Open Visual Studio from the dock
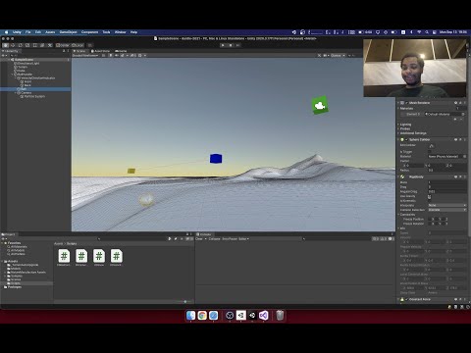Image resolution: width=471 pixels, height=353 pixels. point(264,315)
